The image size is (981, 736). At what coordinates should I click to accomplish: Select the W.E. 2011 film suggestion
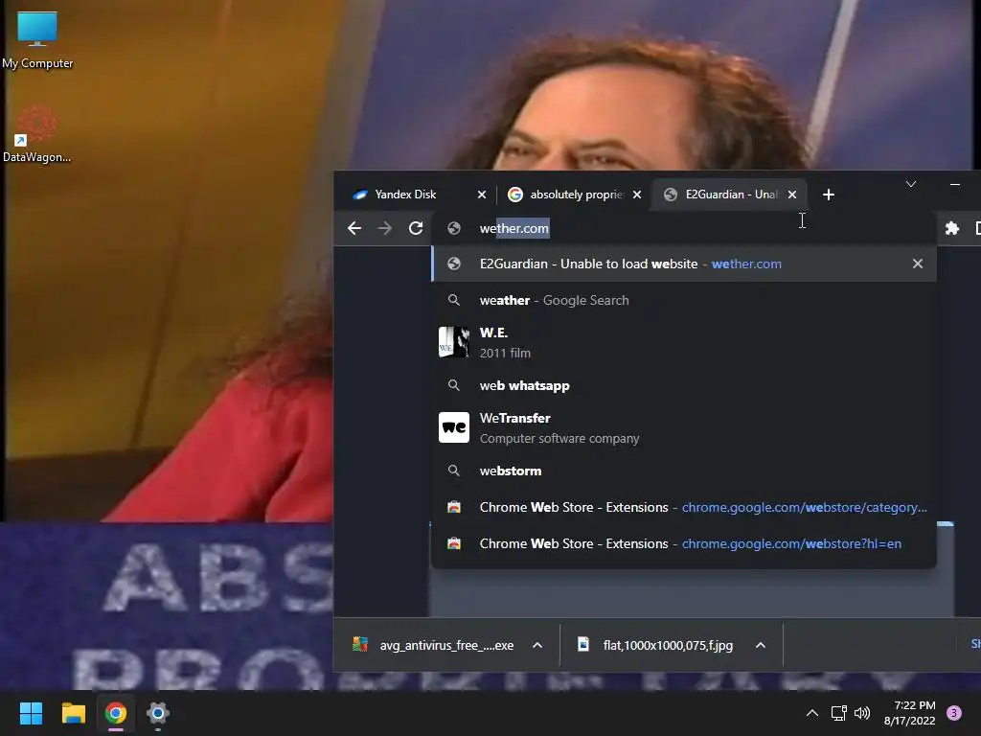[x=684, y=342]
